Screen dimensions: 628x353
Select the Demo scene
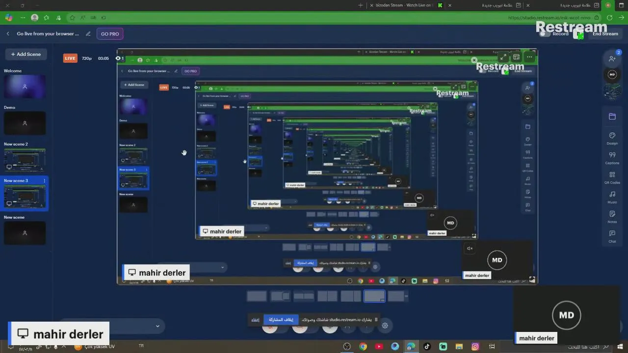(x=25, y=123)
